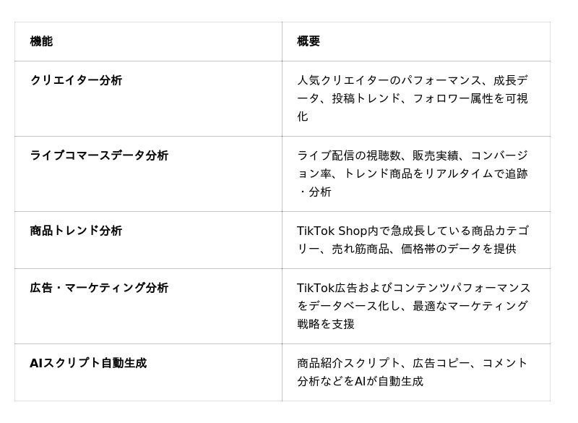Select the AIスクリプト自動生成 row label

[x=88, y=363]
